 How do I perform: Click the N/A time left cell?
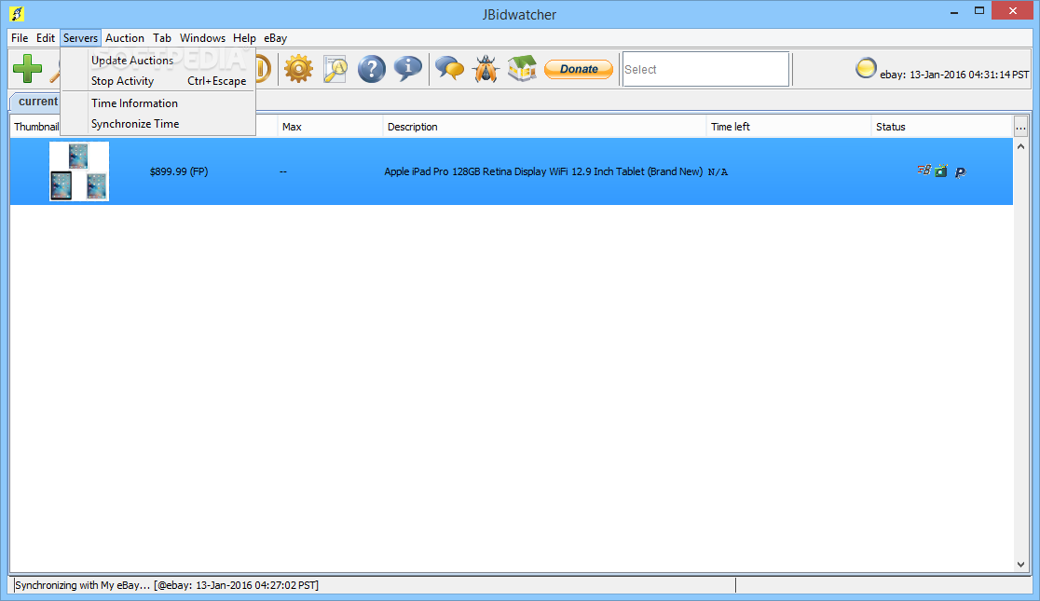[718, 171]
